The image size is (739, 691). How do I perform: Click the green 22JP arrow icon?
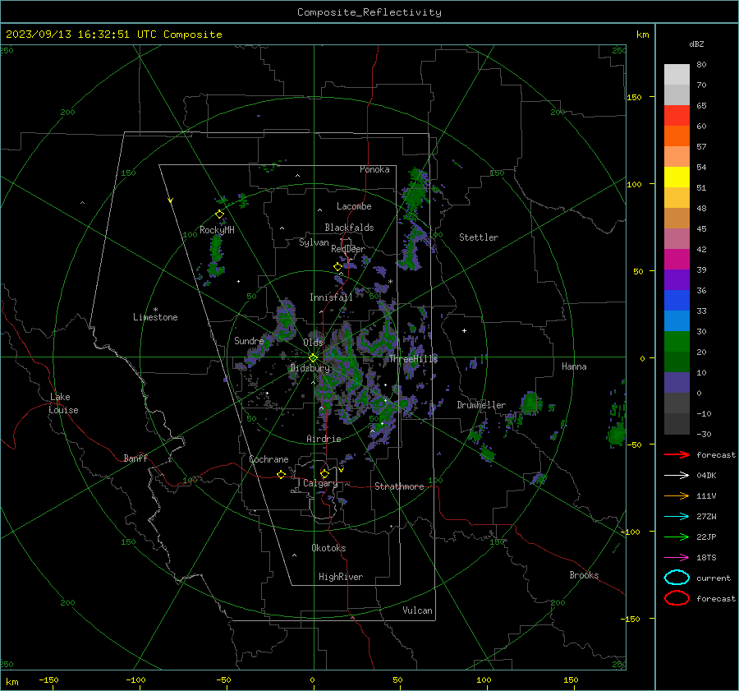click(x=677, y=537)
